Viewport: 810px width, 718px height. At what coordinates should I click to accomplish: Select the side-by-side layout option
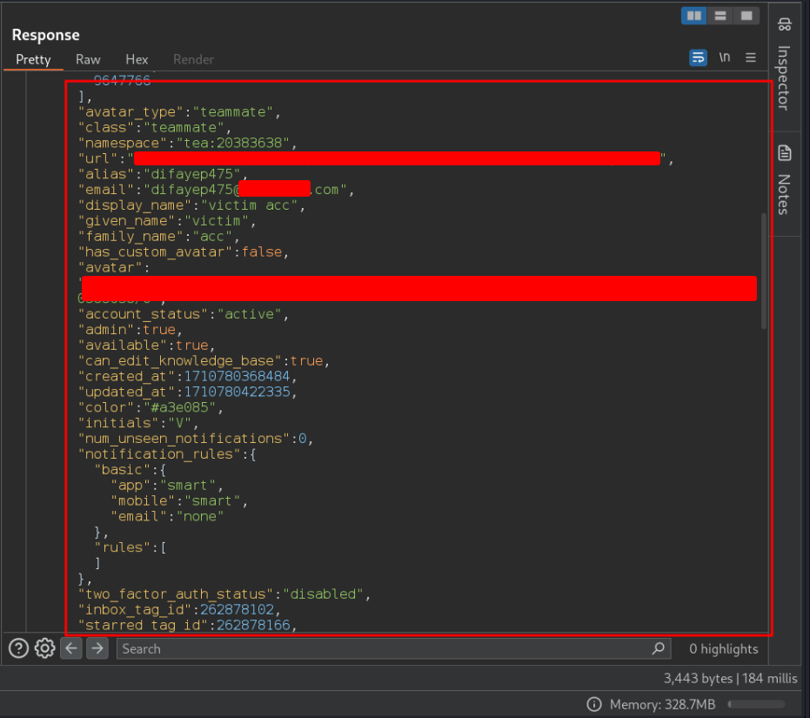(693, 15)
